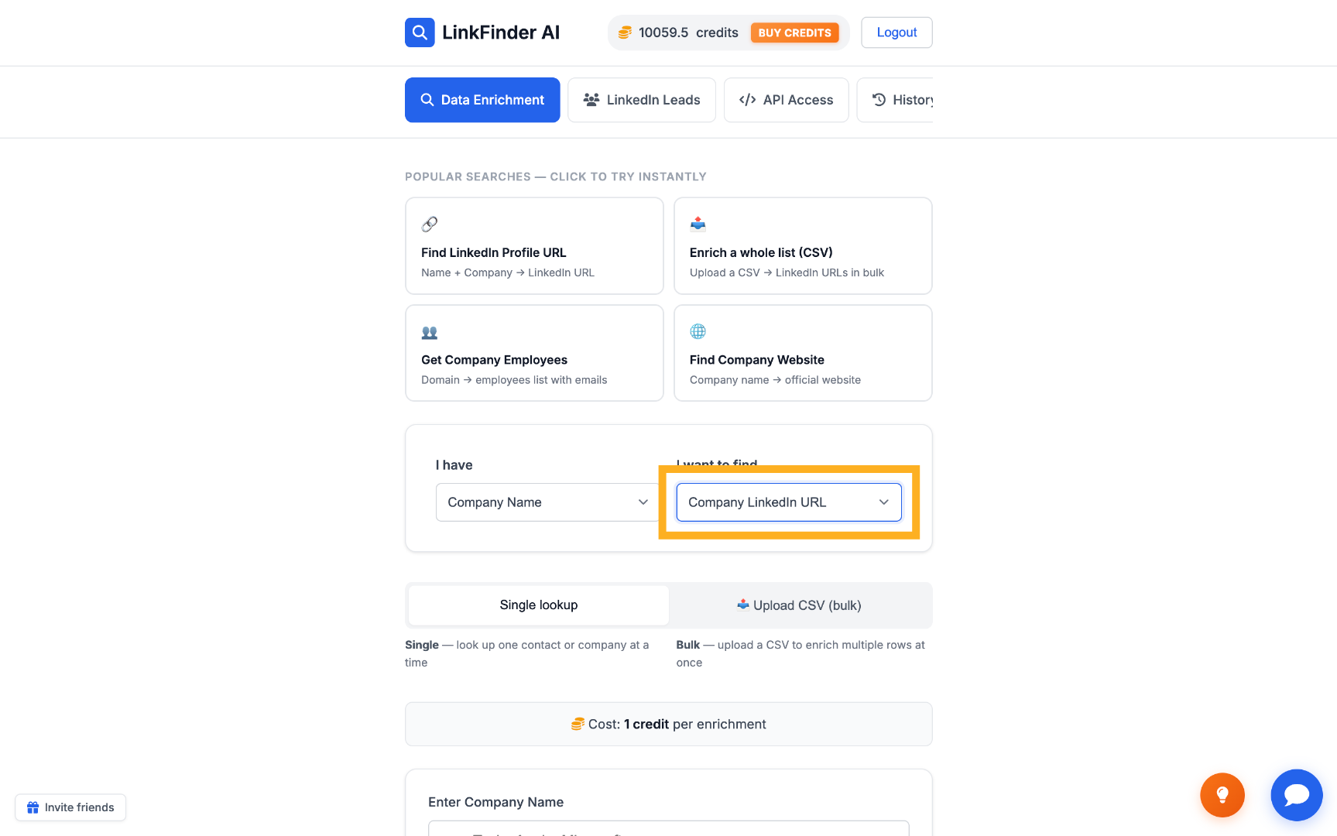
Task: Focus the Enter Company Name input field
Action: [669, 827]
